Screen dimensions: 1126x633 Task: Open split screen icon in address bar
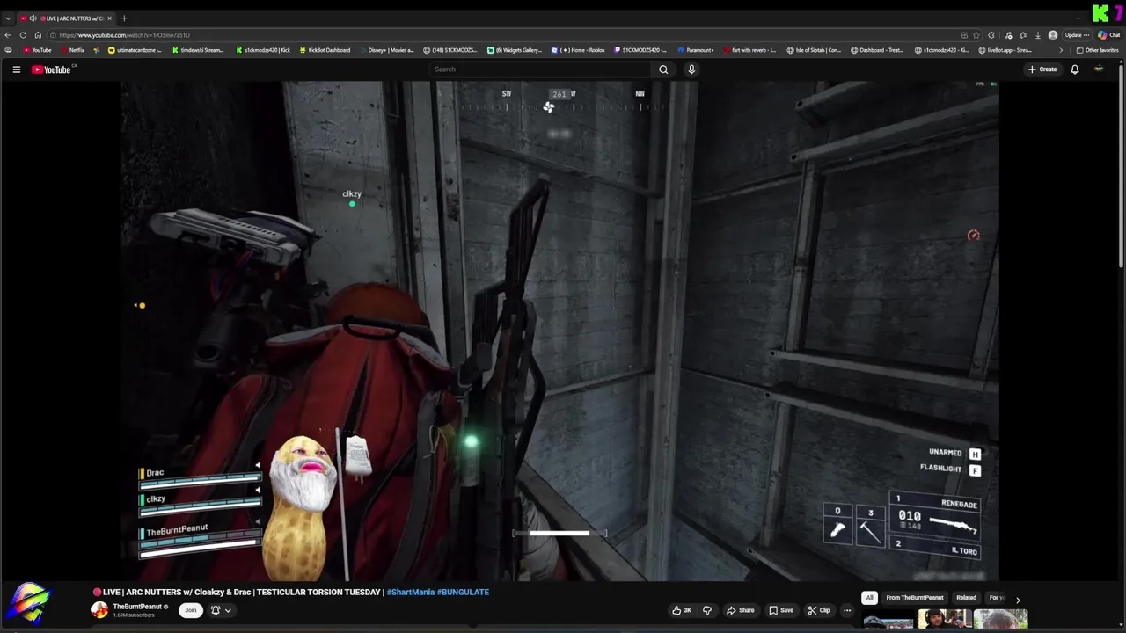[964, 35]
